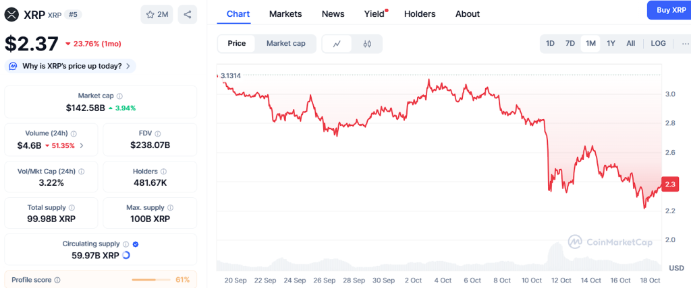Switch to line chart view icon
691x288 pixels.
pos(337,44)
